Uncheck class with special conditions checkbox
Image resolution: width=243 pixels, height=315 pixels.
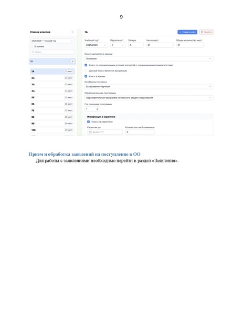pyautogui.click(x=86, y=65)
